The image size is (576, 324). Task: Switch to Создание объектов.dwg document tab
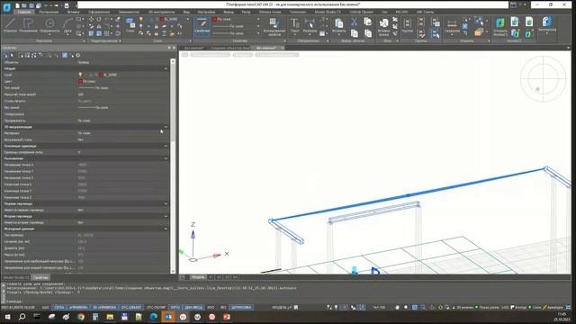(x=230, y=48)
